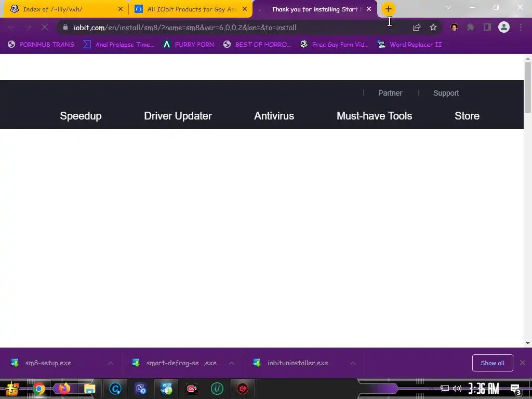Select the 'Thank you for installing Start' tab

[x=314, y=9]
